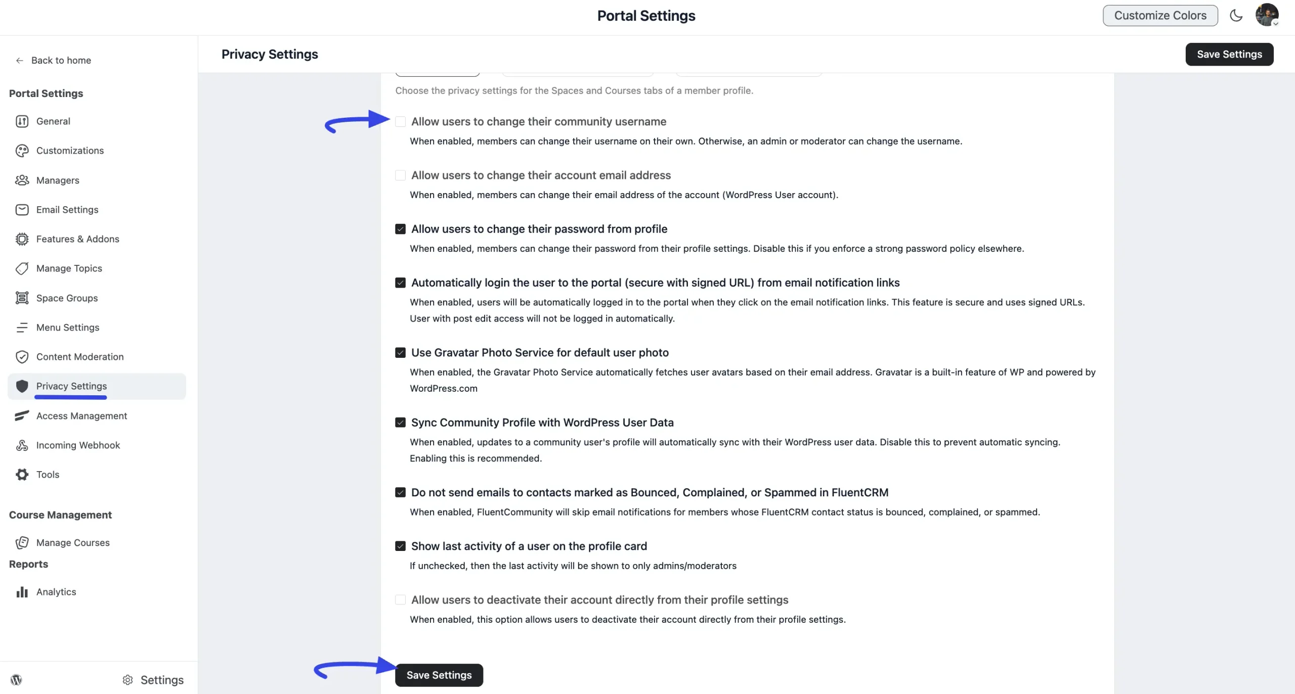Viewport: 1295px width, 694px height.
Task: Click the WordPress logo icon
Action: (16, 680)
